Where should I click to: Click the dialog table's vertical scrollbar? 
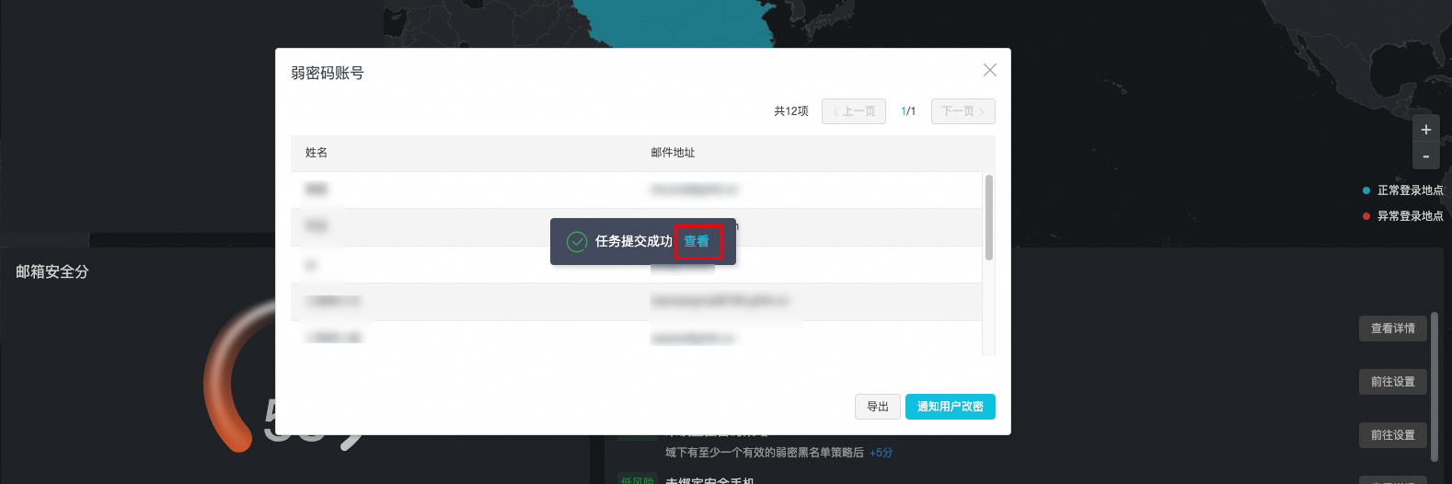click(x=989, y=218)
